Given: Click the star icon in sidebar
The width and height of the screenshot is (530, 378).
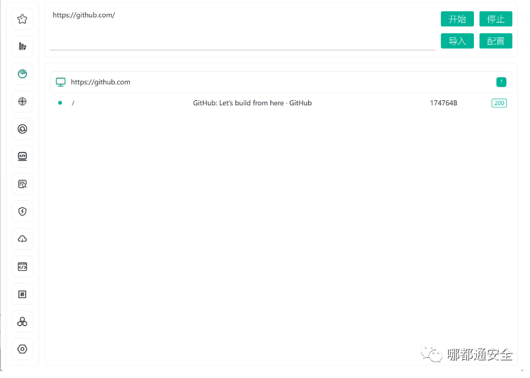Looking at the screenshot, I should [22, 19].
